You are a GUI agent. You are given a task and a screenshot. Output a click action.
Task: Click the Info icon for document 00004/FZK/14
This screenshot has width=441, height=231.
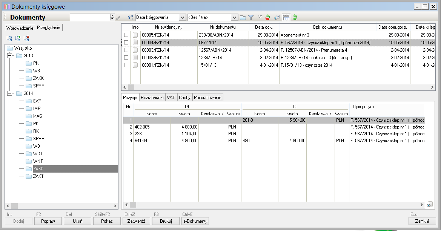click(x=135, y=43)
